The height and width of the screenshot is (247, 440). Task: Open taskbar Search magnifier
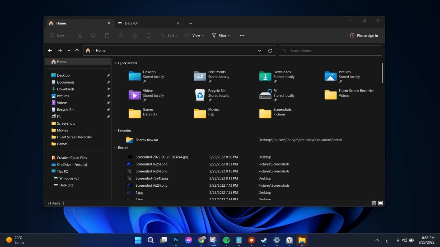pos(151,240)
